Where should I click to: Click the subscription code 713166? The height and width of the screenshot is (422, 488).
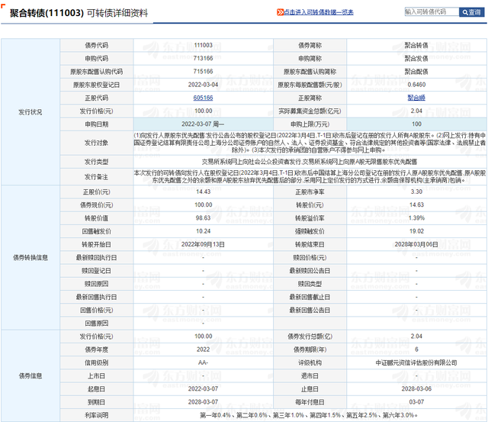pos(203,58)
